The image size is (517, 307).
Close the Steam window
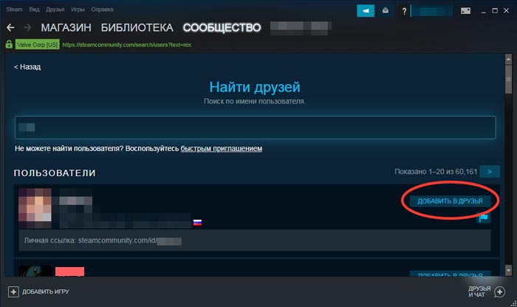pyautogui.click(x=507, y=11)
